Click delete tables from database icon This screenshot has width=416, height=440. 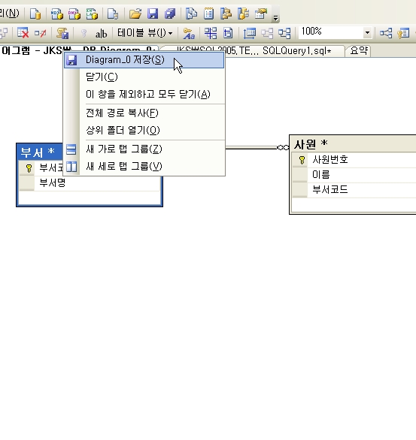coord(23,33)
